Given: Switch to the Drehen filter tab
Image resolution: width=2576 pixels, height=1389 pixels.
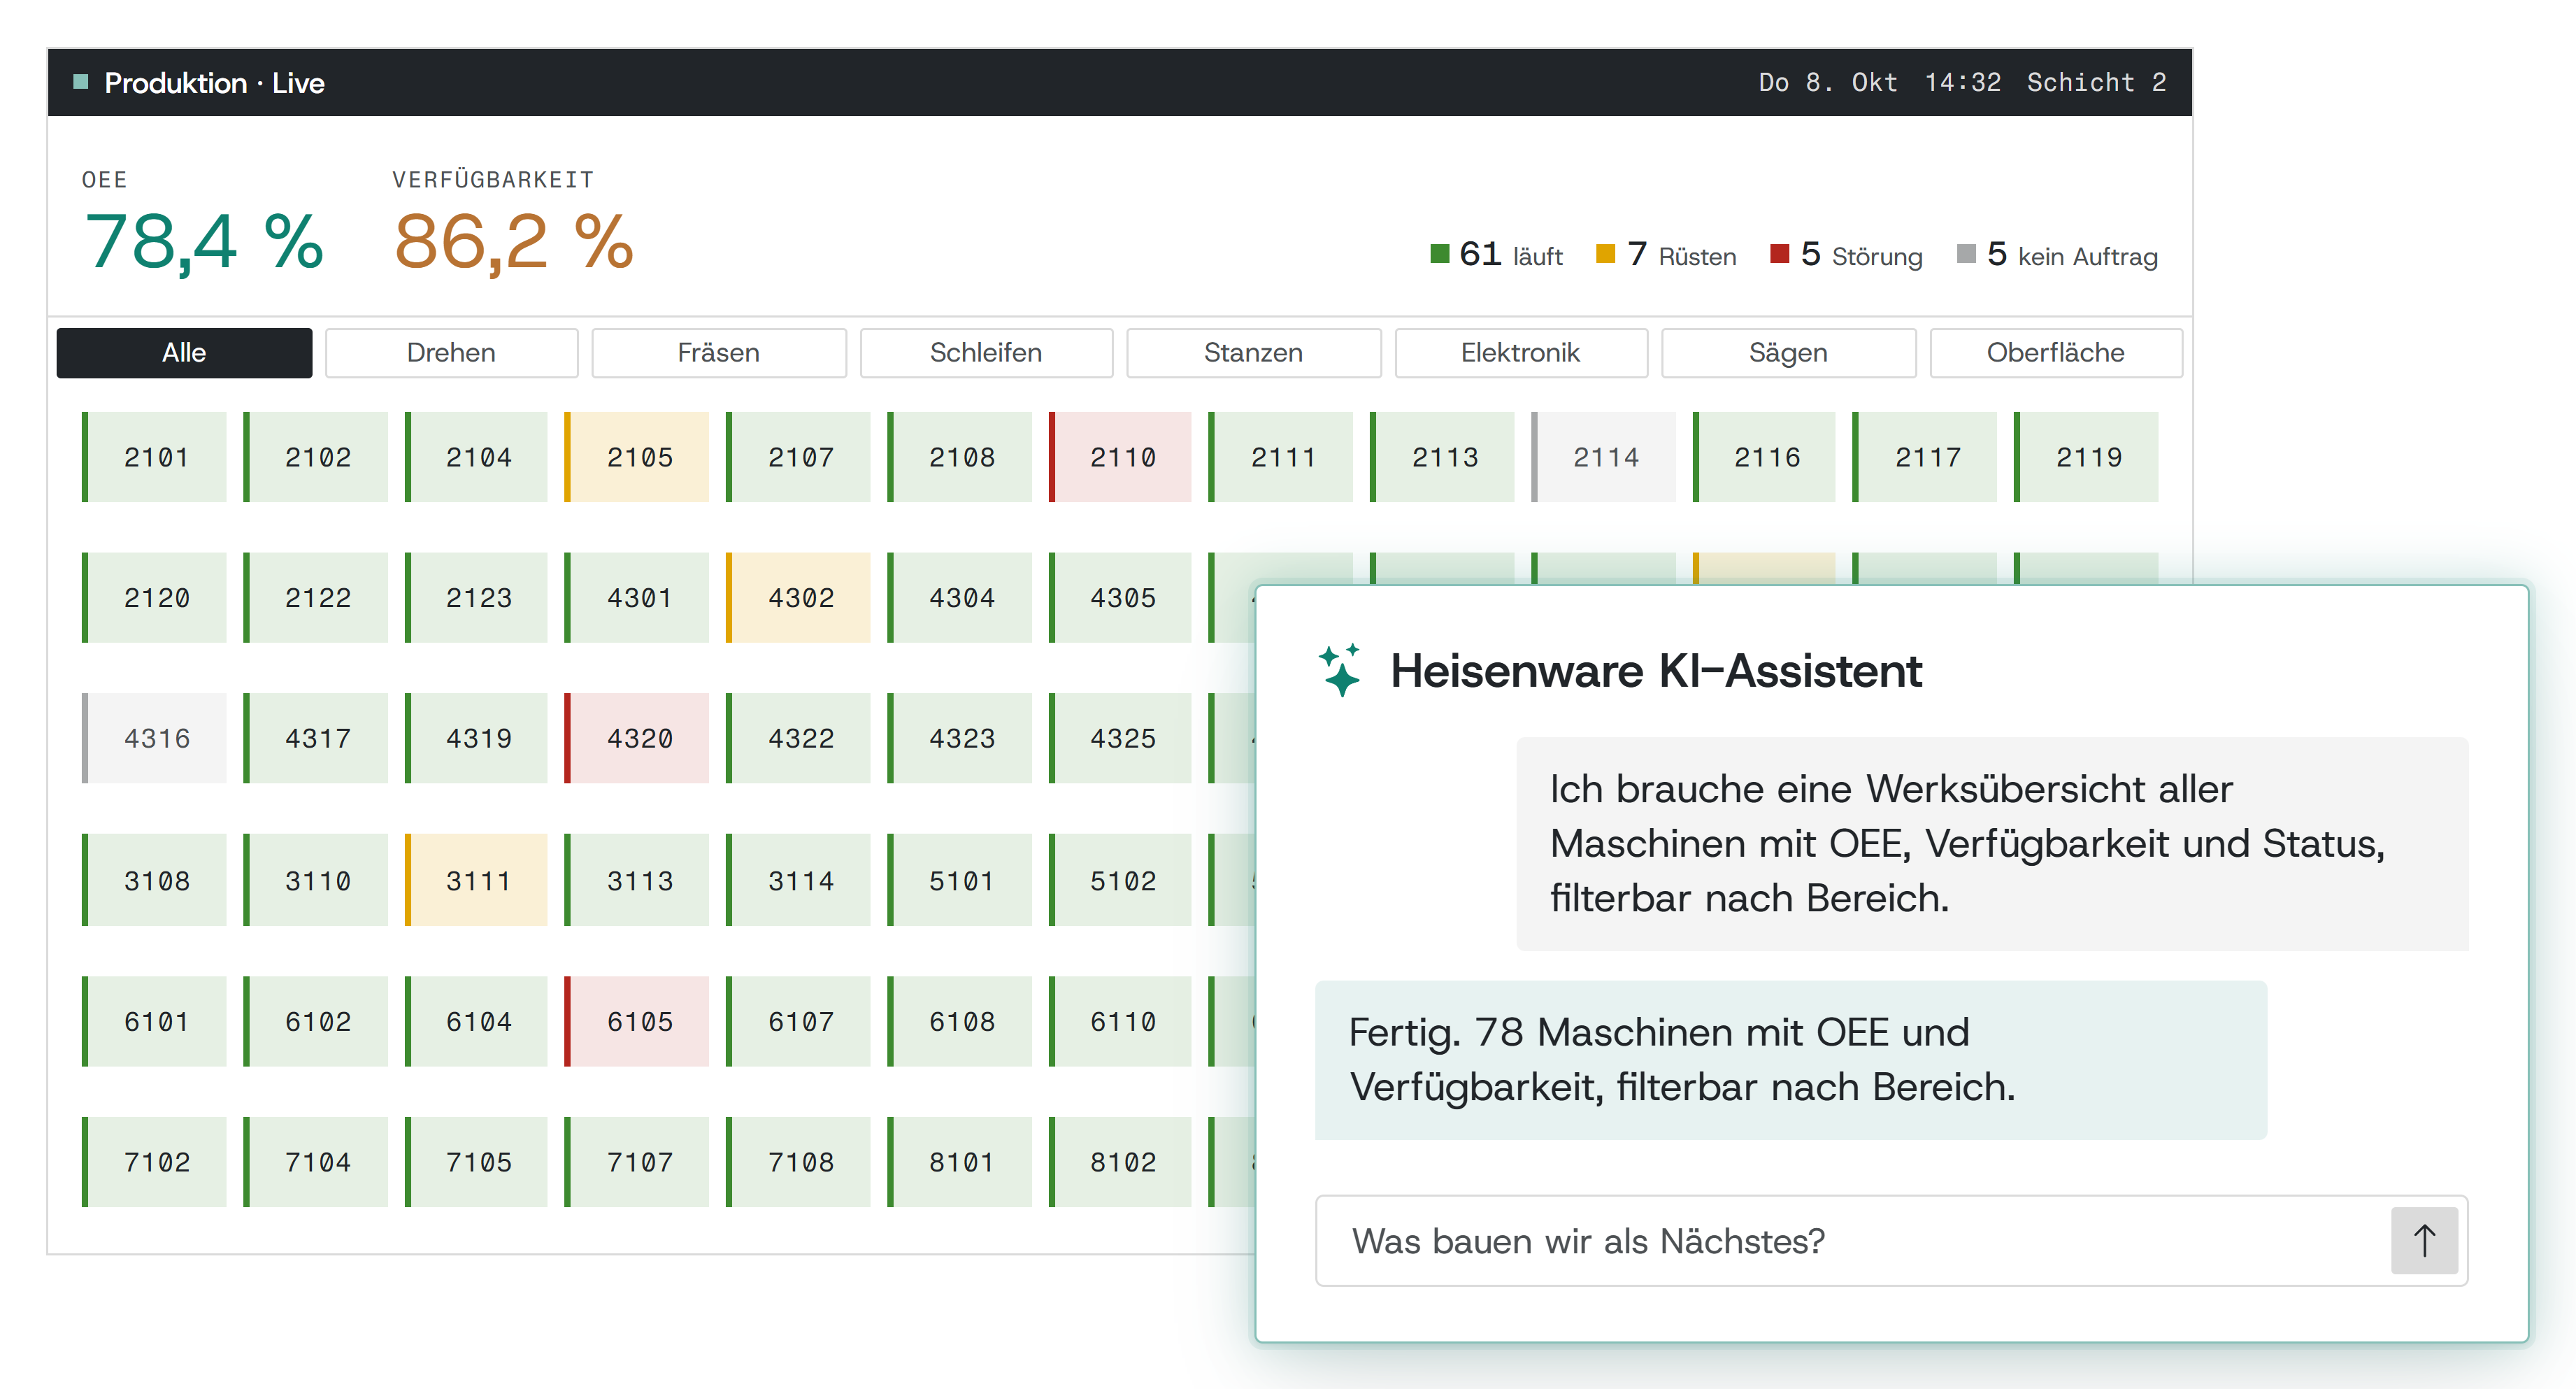Looking at the screenshot, I should tap(451, 353).
